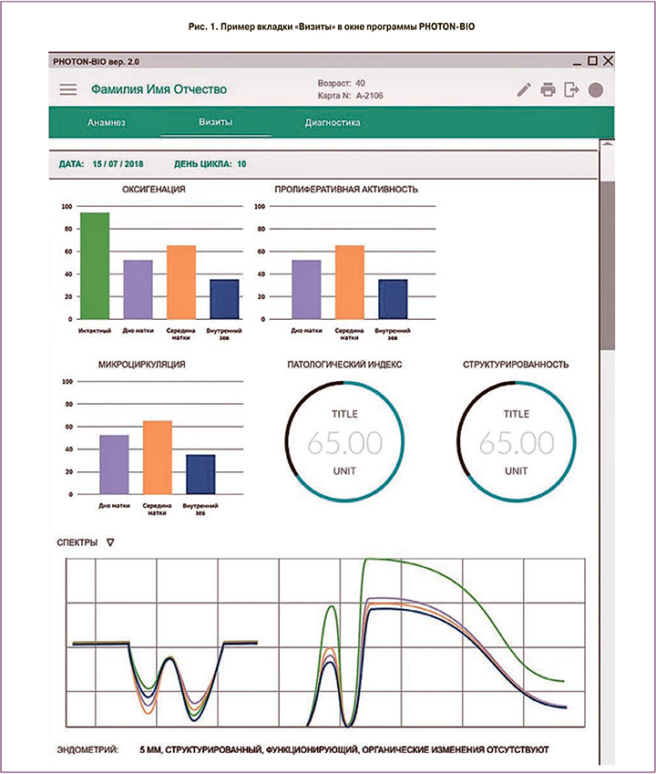Viewport: 656px width, 774px height.
Task: Click the printer icon
Action: 548,89
